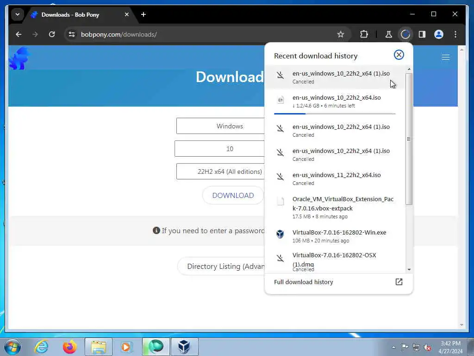474x356 pixels.
Task: Open Windows Explorer from the taskbar
Action: pyautogui.click(x=99, y=347)
